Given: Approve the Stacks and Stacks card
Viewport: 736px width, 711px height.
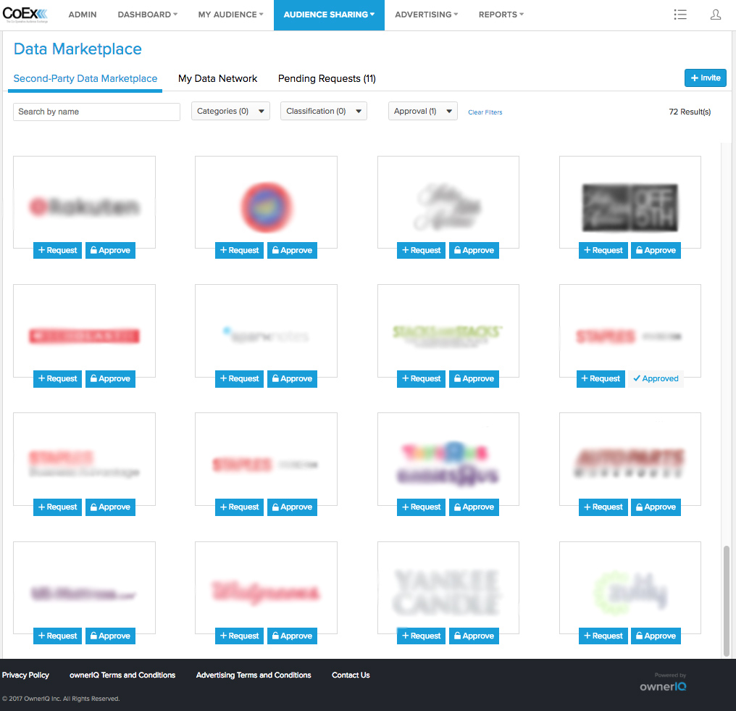Looking at the screenshot, I should click(474, 378).
